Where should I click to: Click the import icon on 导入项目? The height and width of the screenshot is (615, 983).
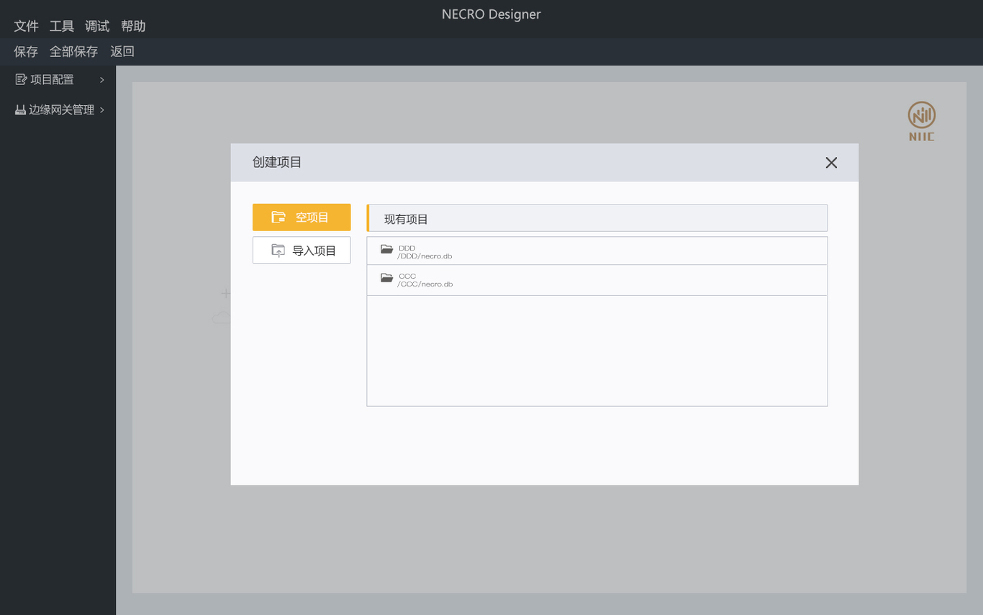pos(278,250)
